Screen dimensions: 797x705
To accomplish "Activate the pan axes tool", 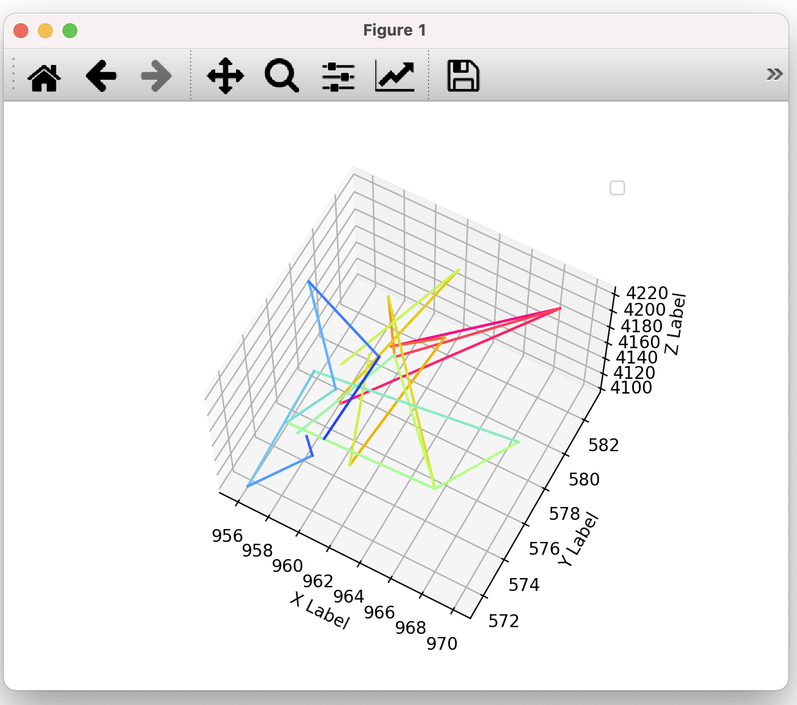I will click(226, 76).
